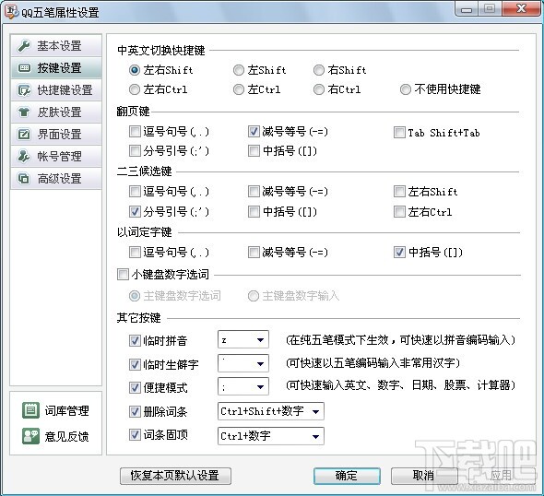This screenshot has width=544, height=496.
Task: Expand the 临时拼音 key dropdown
Action: (243, 339)
